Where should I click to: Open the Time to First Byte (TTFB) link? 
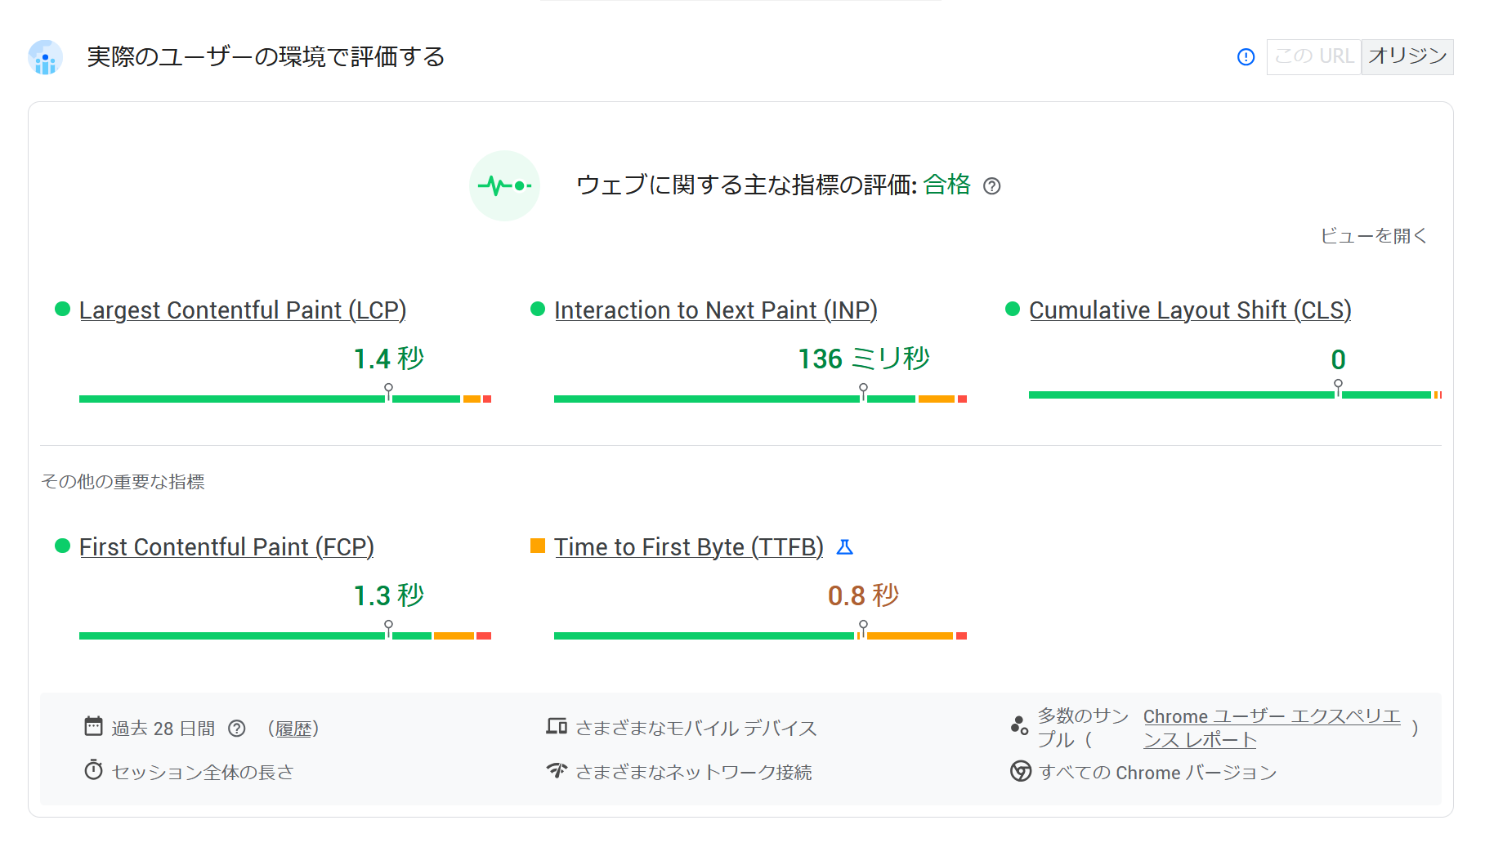point(688,547)
